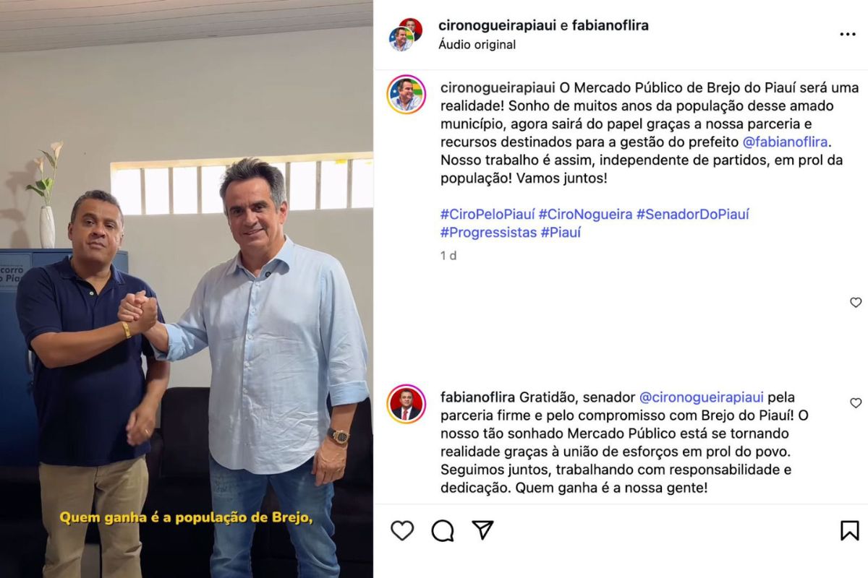Screen dimensions: 868x578
Task: Open Áudio original link
Action: click(477, 45)
